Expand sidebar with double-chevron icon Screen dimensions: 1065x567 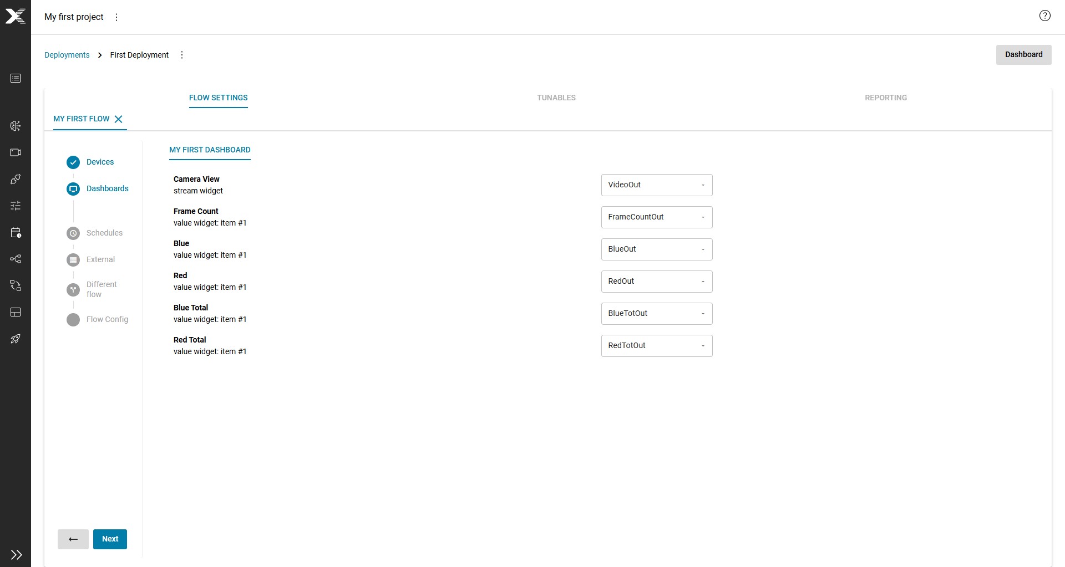pos(16,554)
